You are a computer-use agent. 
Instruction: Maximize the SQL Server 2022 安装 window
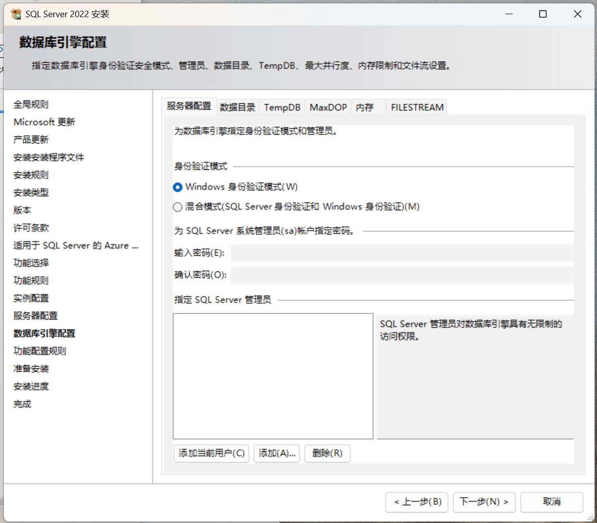click(543, 14)
